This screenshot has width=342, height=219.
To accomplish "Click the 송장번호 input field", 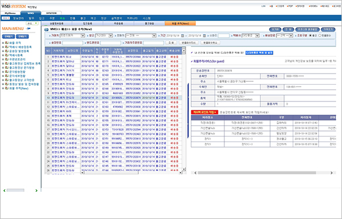I will (x=72, y=43).
